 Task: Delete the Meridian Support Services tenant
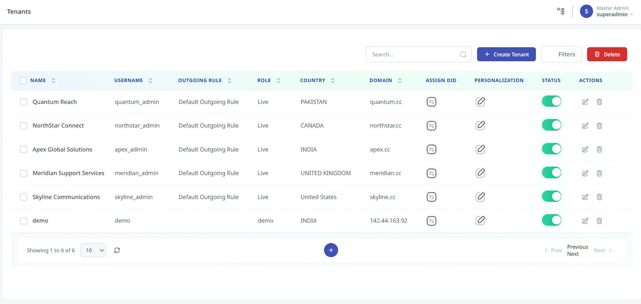click(599, 173)
